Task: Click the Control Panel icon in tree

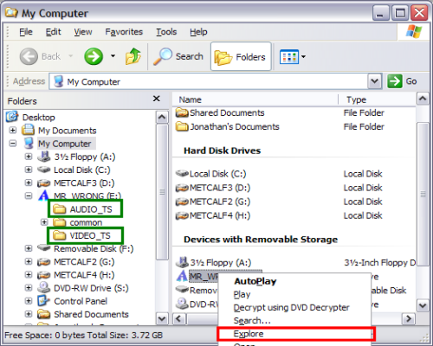Action: [43, 301]
